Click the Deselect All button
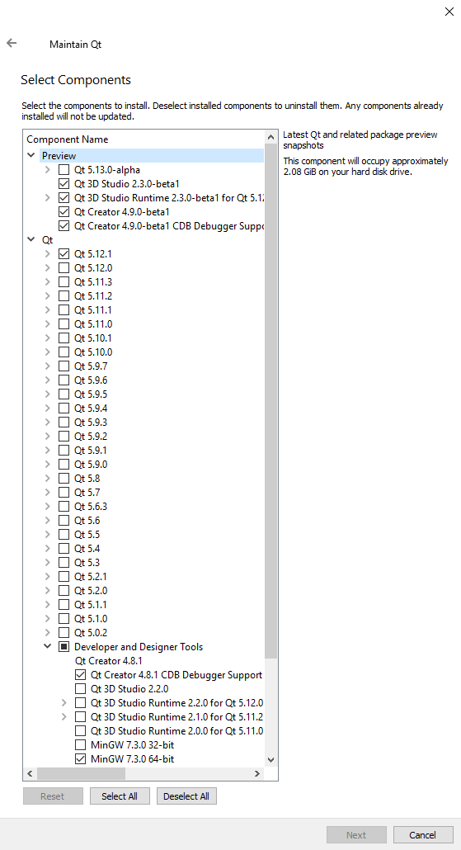 click(x=186, y=796)
